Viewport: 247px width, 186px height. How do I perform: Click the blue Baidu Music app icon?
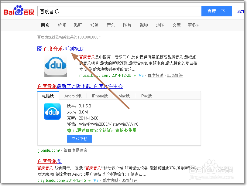52,111
